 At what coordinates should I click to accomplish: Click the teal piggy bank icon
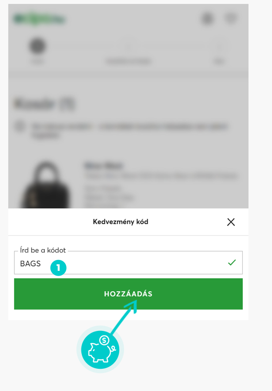click(101, 350)
